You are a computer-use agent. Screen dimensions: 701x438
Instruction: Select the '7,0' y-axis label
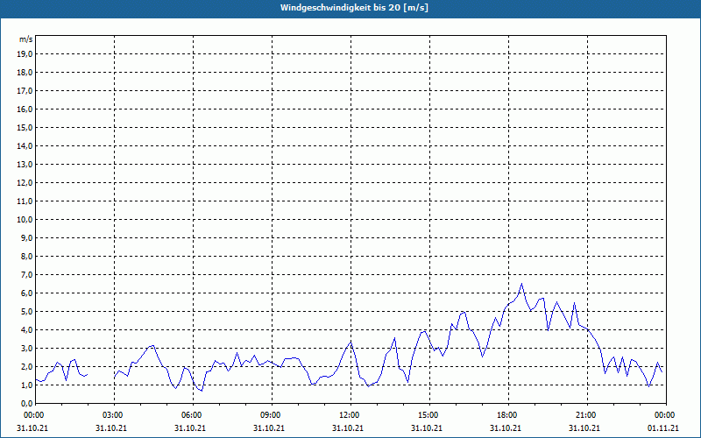pyautogui.click(x=26, y=274)
